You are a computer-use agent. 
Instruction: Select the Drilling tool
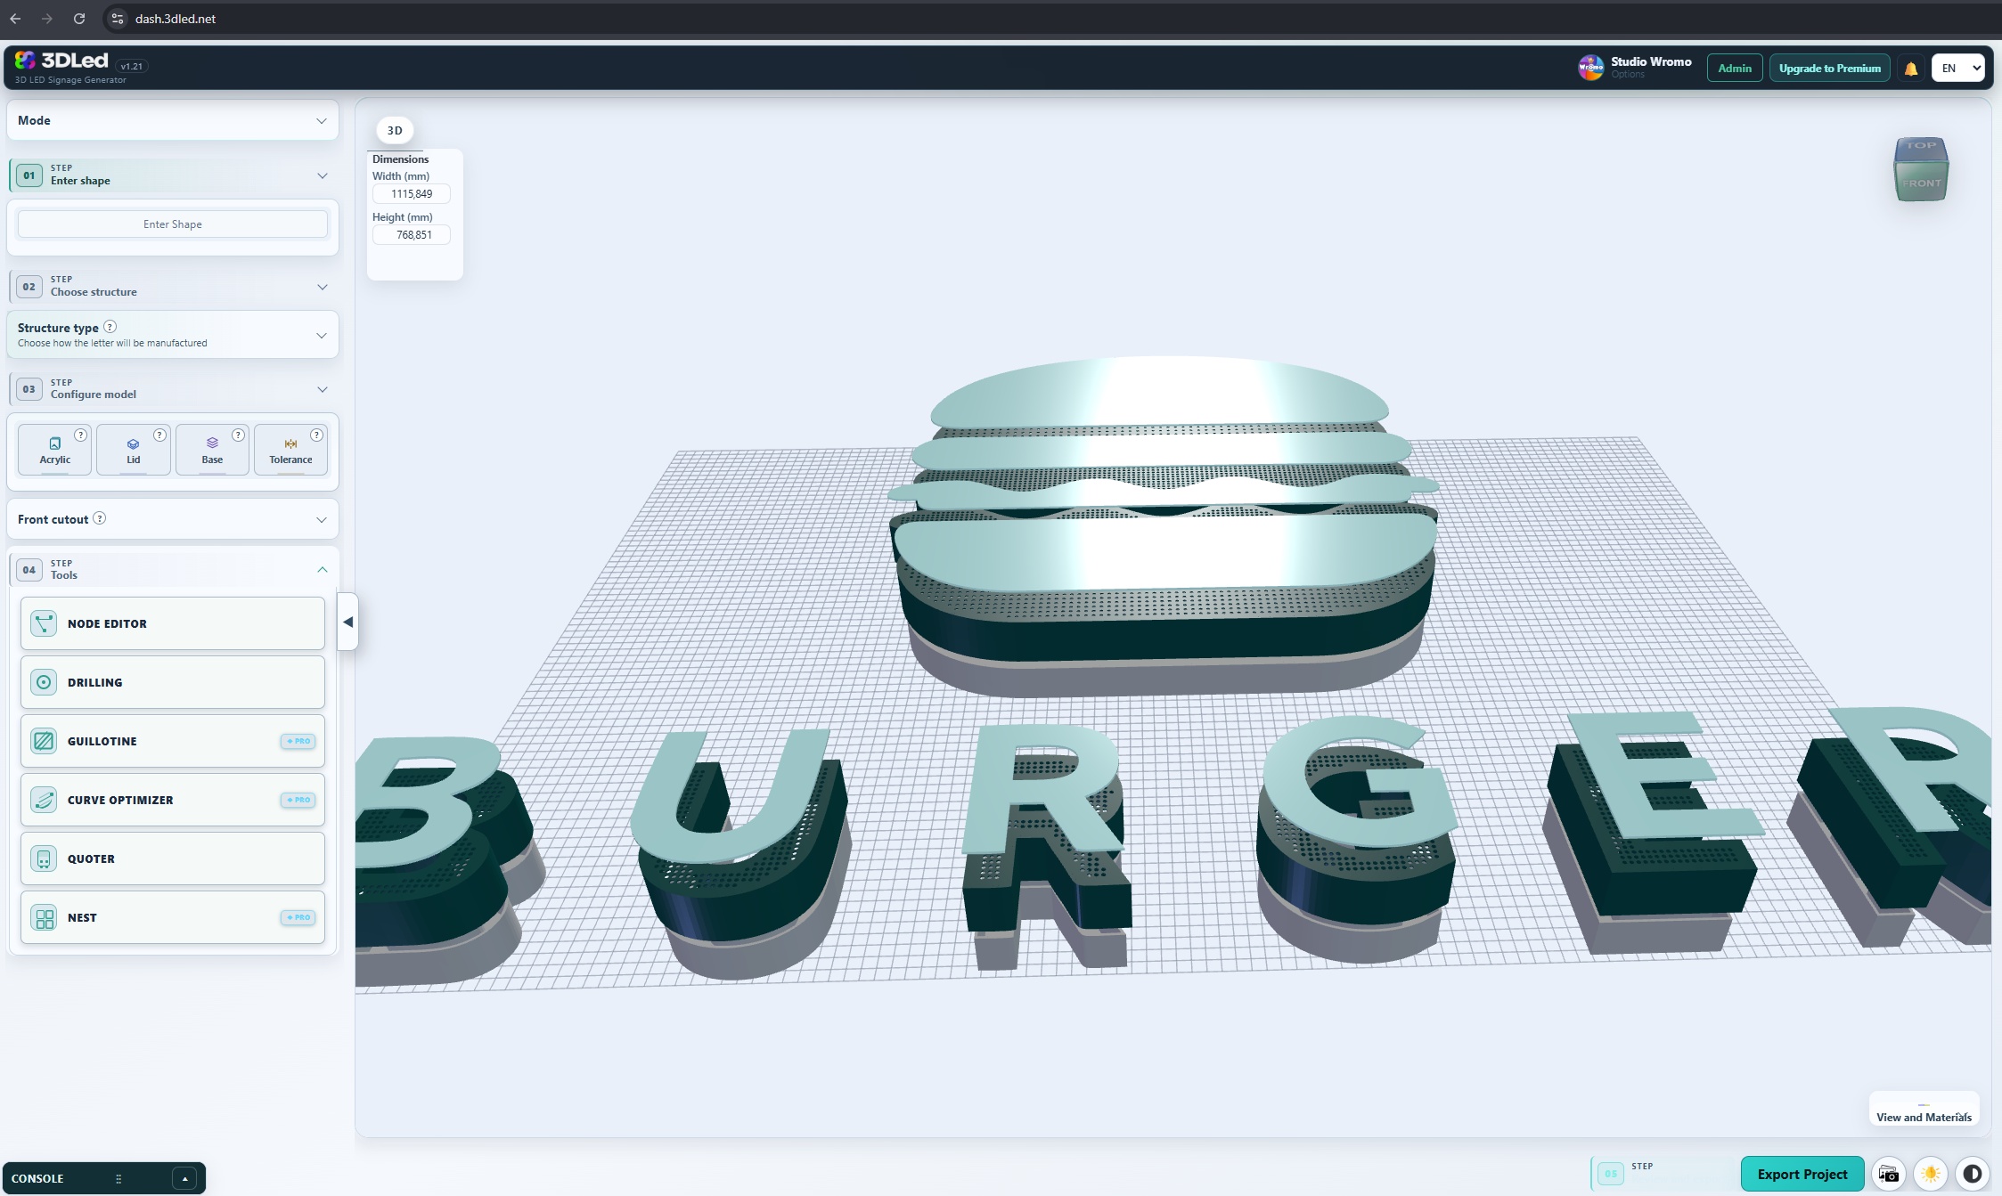click(x=172, y=682)
